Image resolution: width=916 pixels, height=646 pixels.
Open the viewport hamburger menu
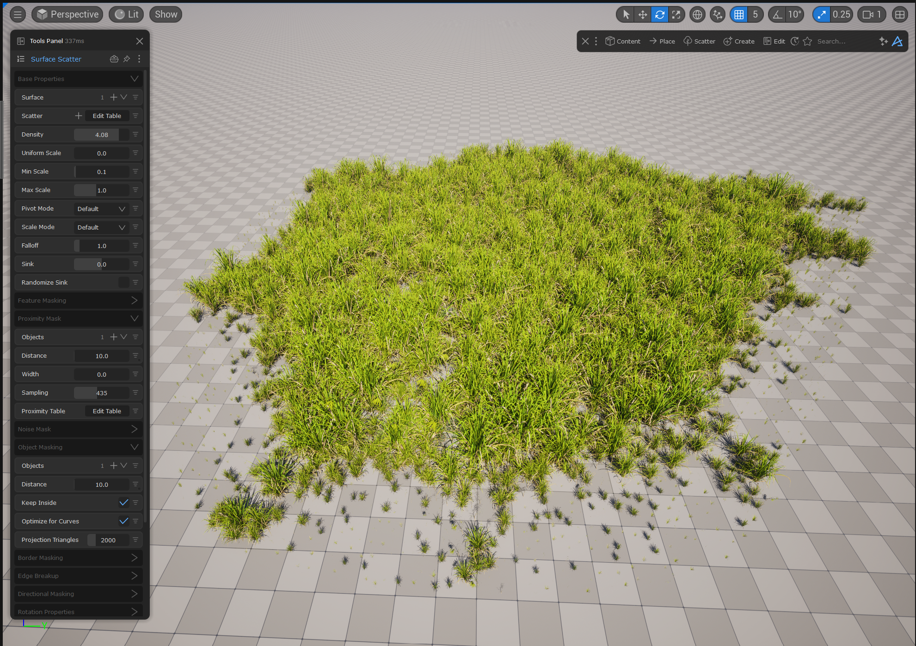pos(18,14)
